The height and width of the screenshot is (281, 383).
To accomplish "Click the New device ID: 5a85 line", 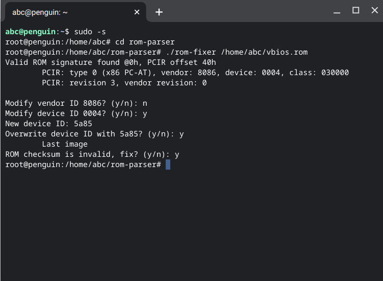I will (x=49, y=124).
